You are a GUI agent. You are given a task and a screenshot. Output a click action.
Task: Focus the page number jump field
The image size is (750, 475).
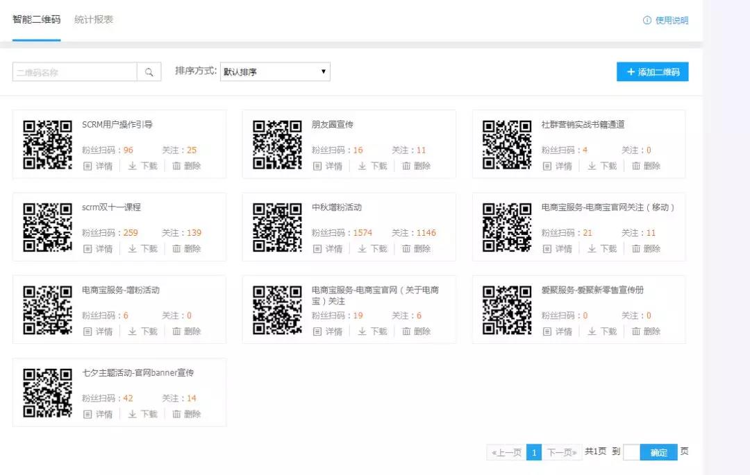click(631, 452)
